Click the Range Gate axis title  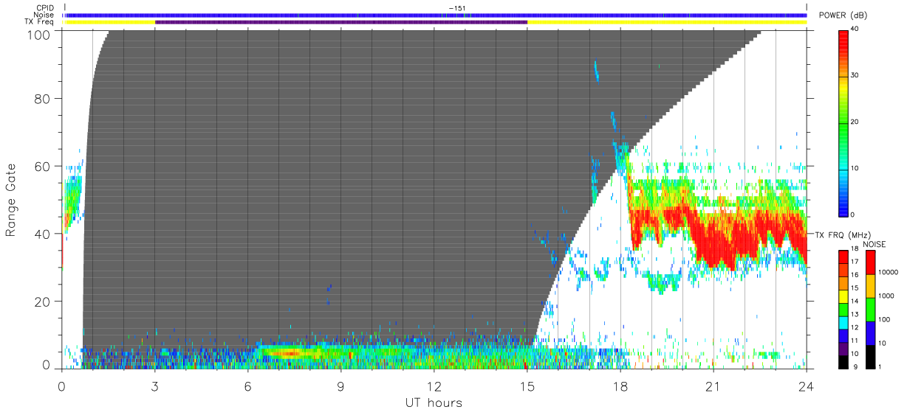pyautogui.click(x=11, y=201)
